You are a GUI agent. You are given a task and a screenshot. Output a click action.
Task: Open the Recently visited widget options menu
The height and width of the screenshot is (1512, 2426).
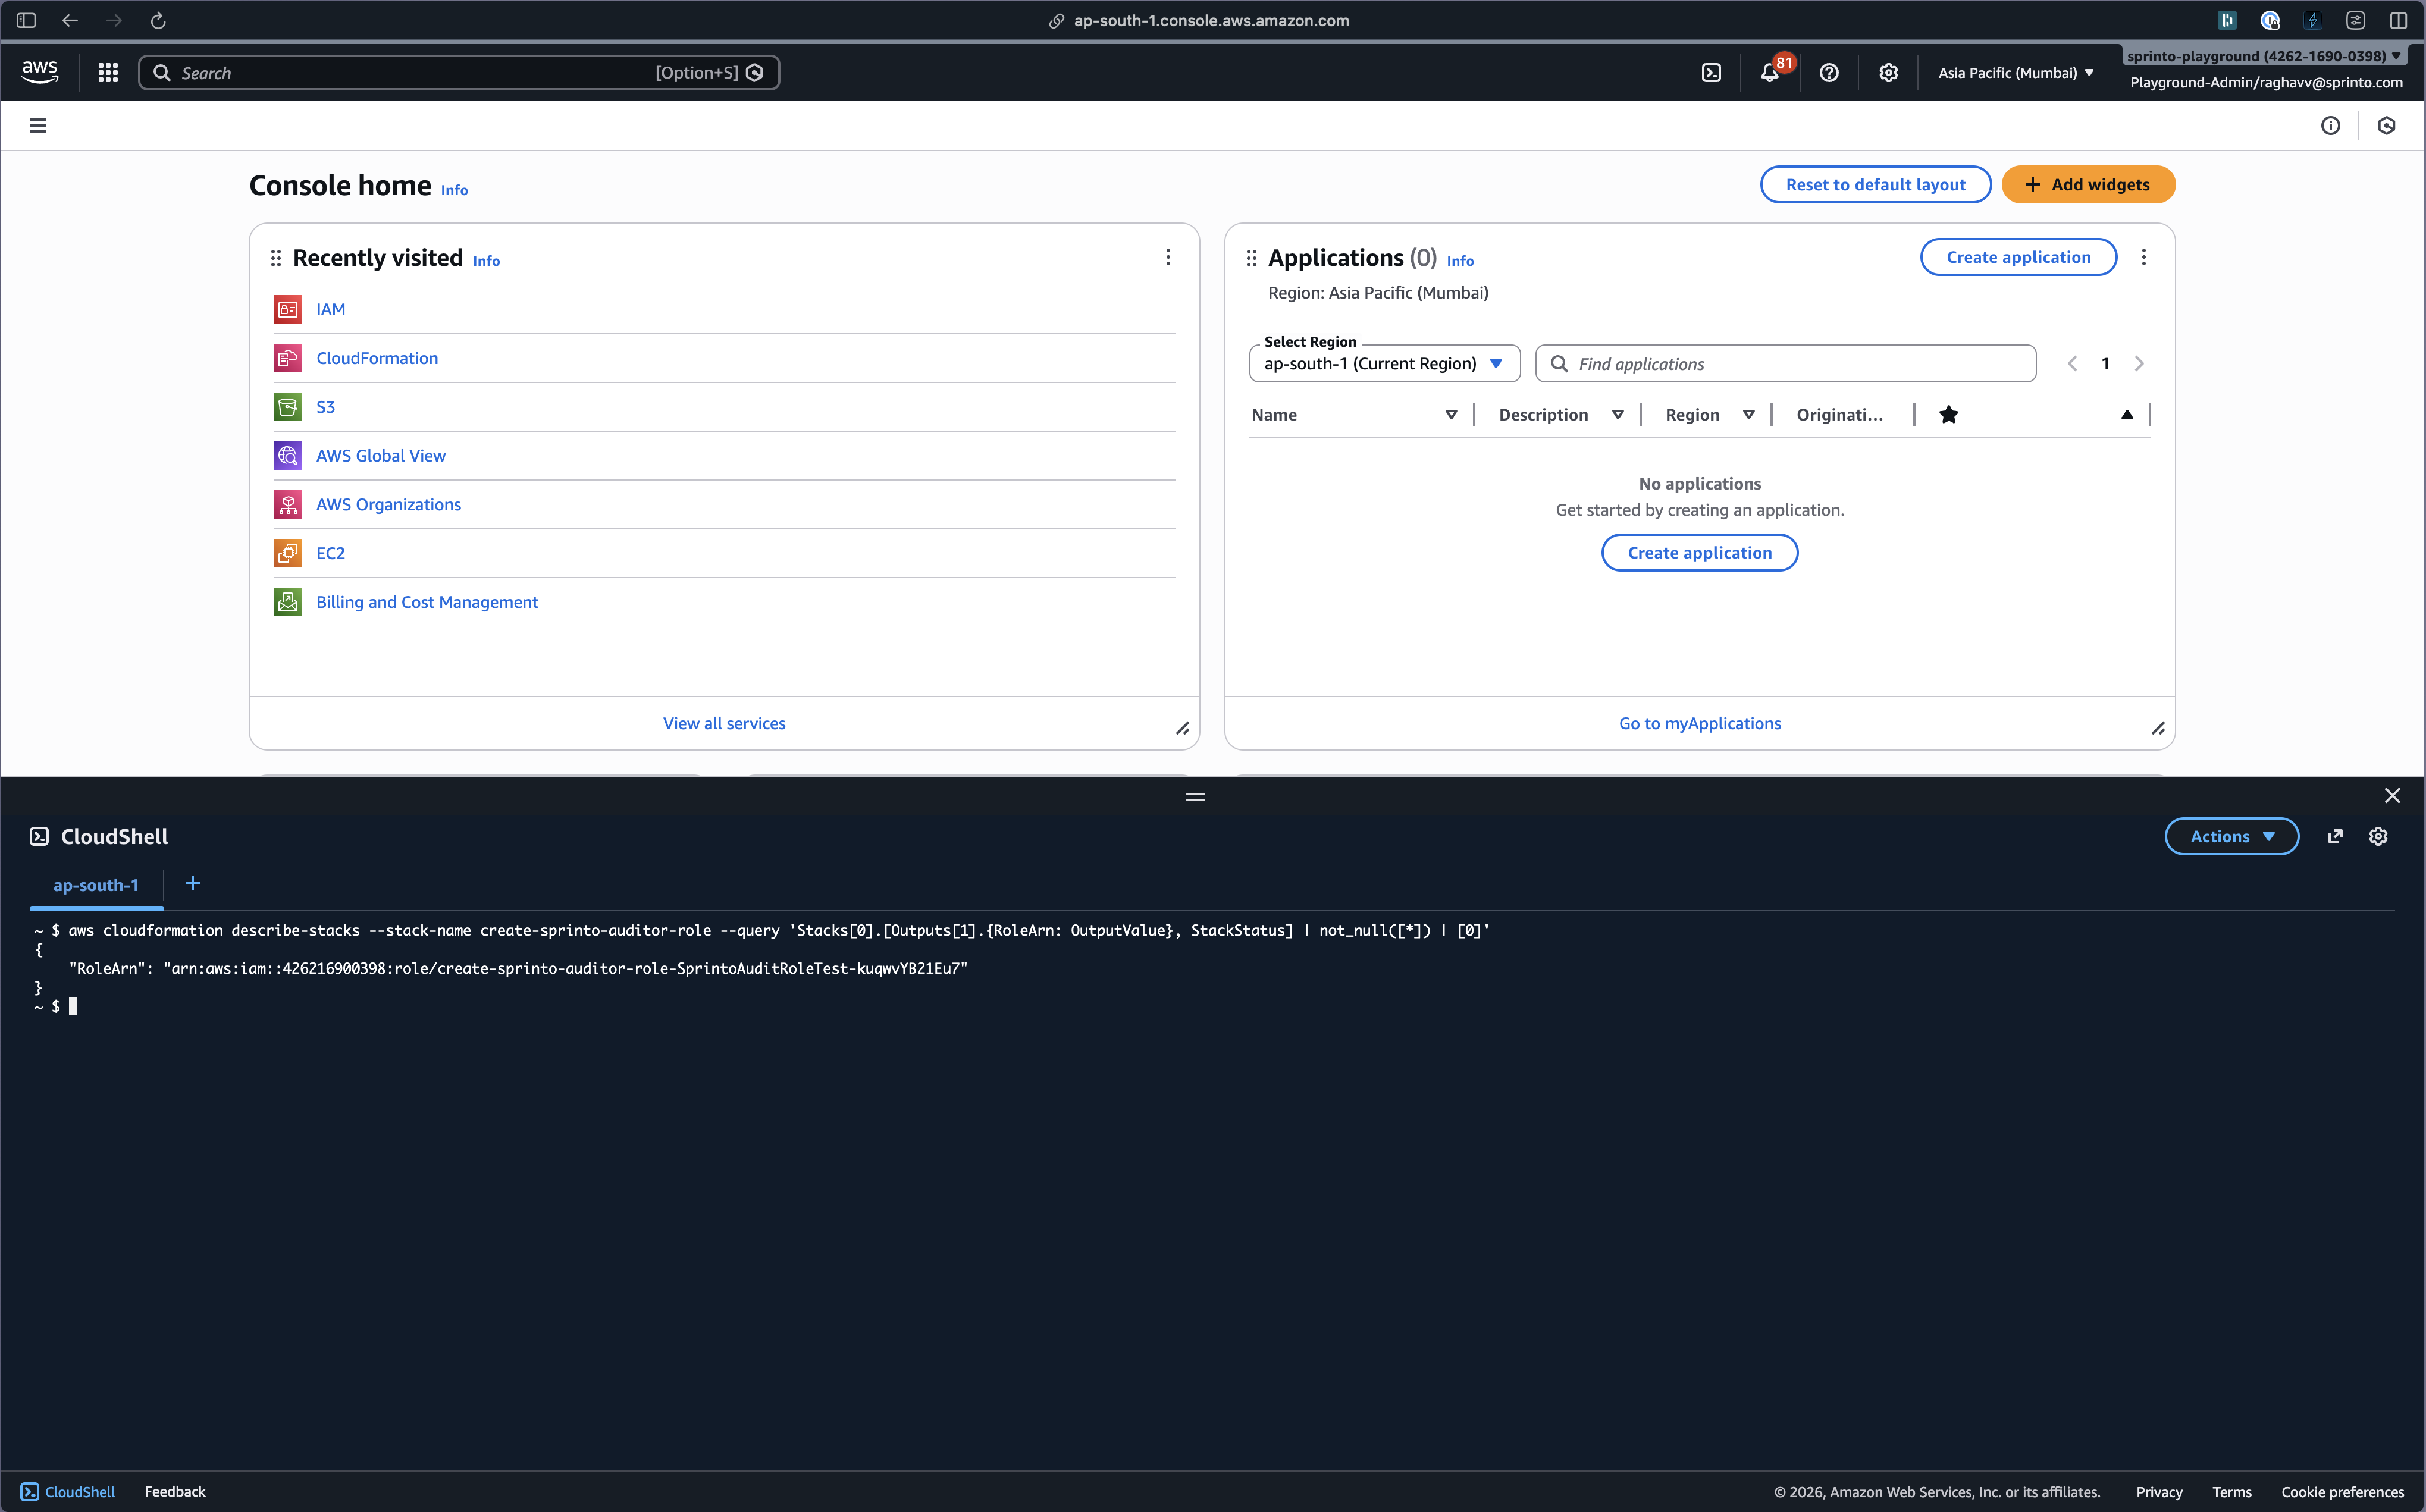pyautogui.click(x=1167, y=257)
